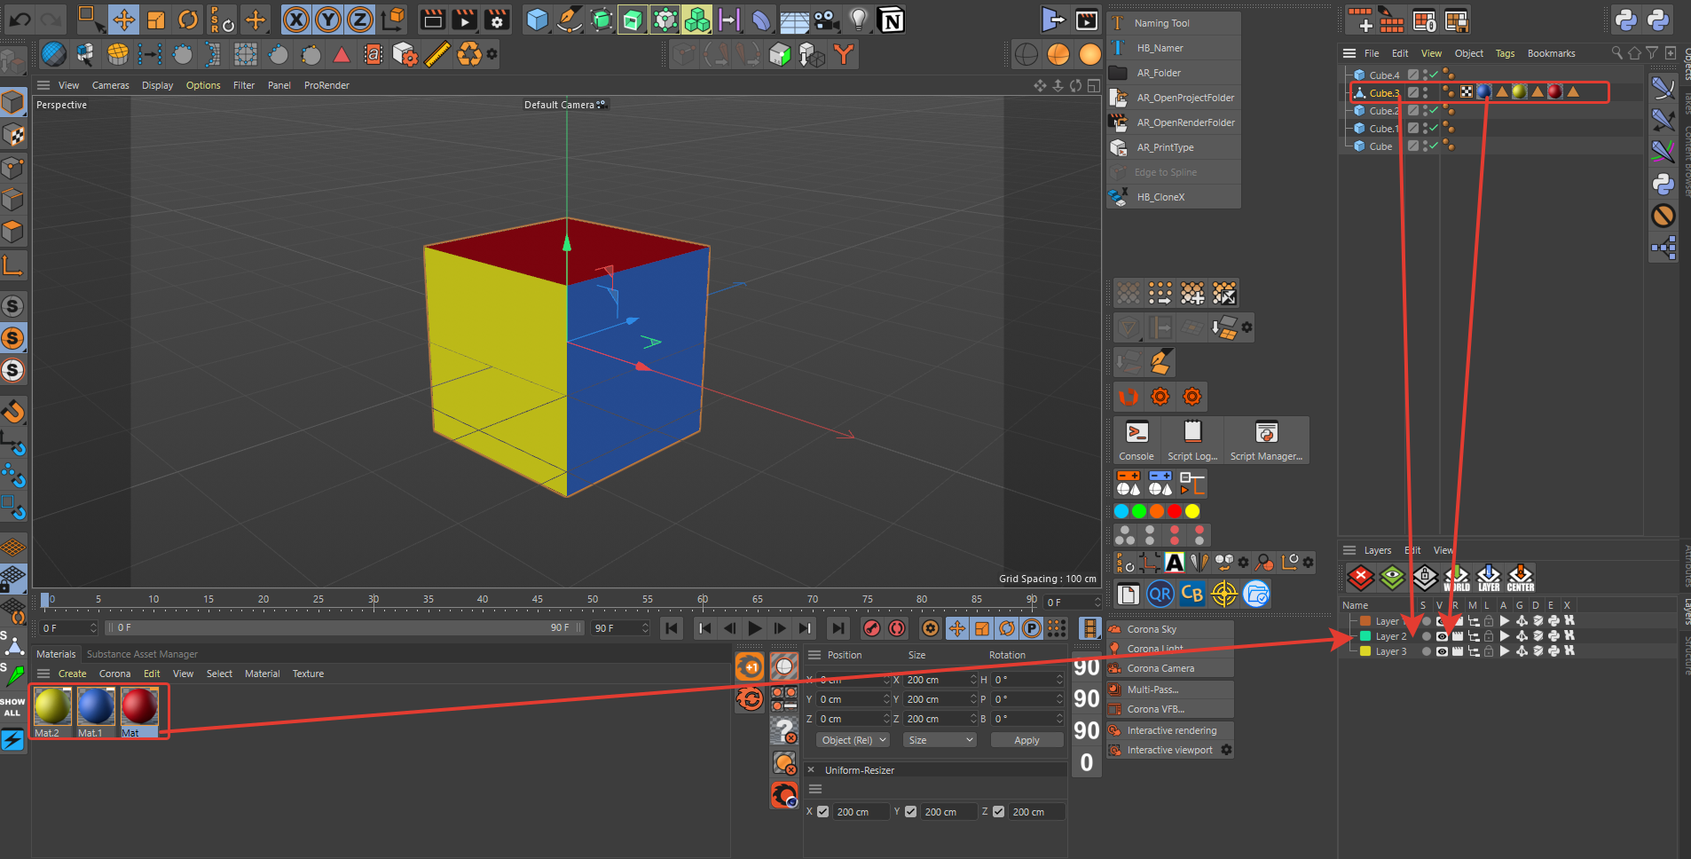This screenshot has width=1691, height=859.
Task: Toggle the Z checkbox in Uniform-Resizer
Action: (999, 812)
